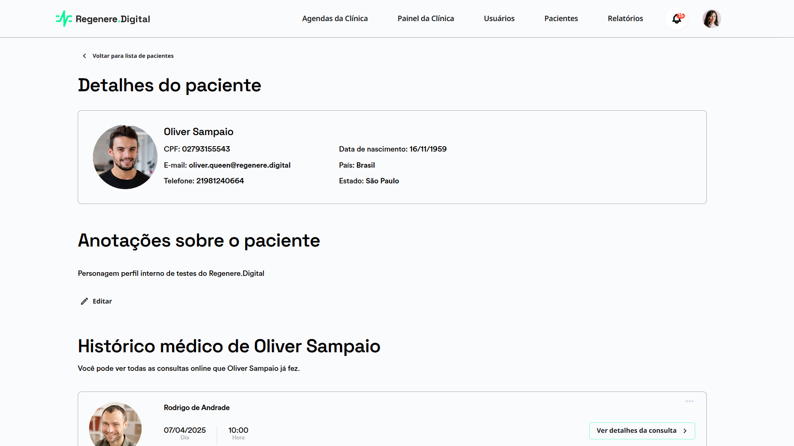Navigate to Pacientes section

coord(561,19)
